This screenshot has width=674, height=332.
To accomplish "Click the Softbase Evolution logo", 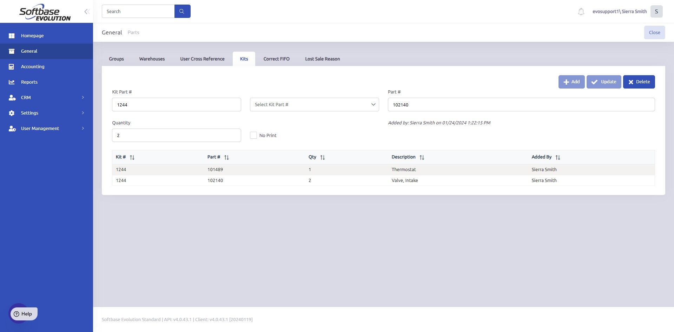I will [45, 12].
